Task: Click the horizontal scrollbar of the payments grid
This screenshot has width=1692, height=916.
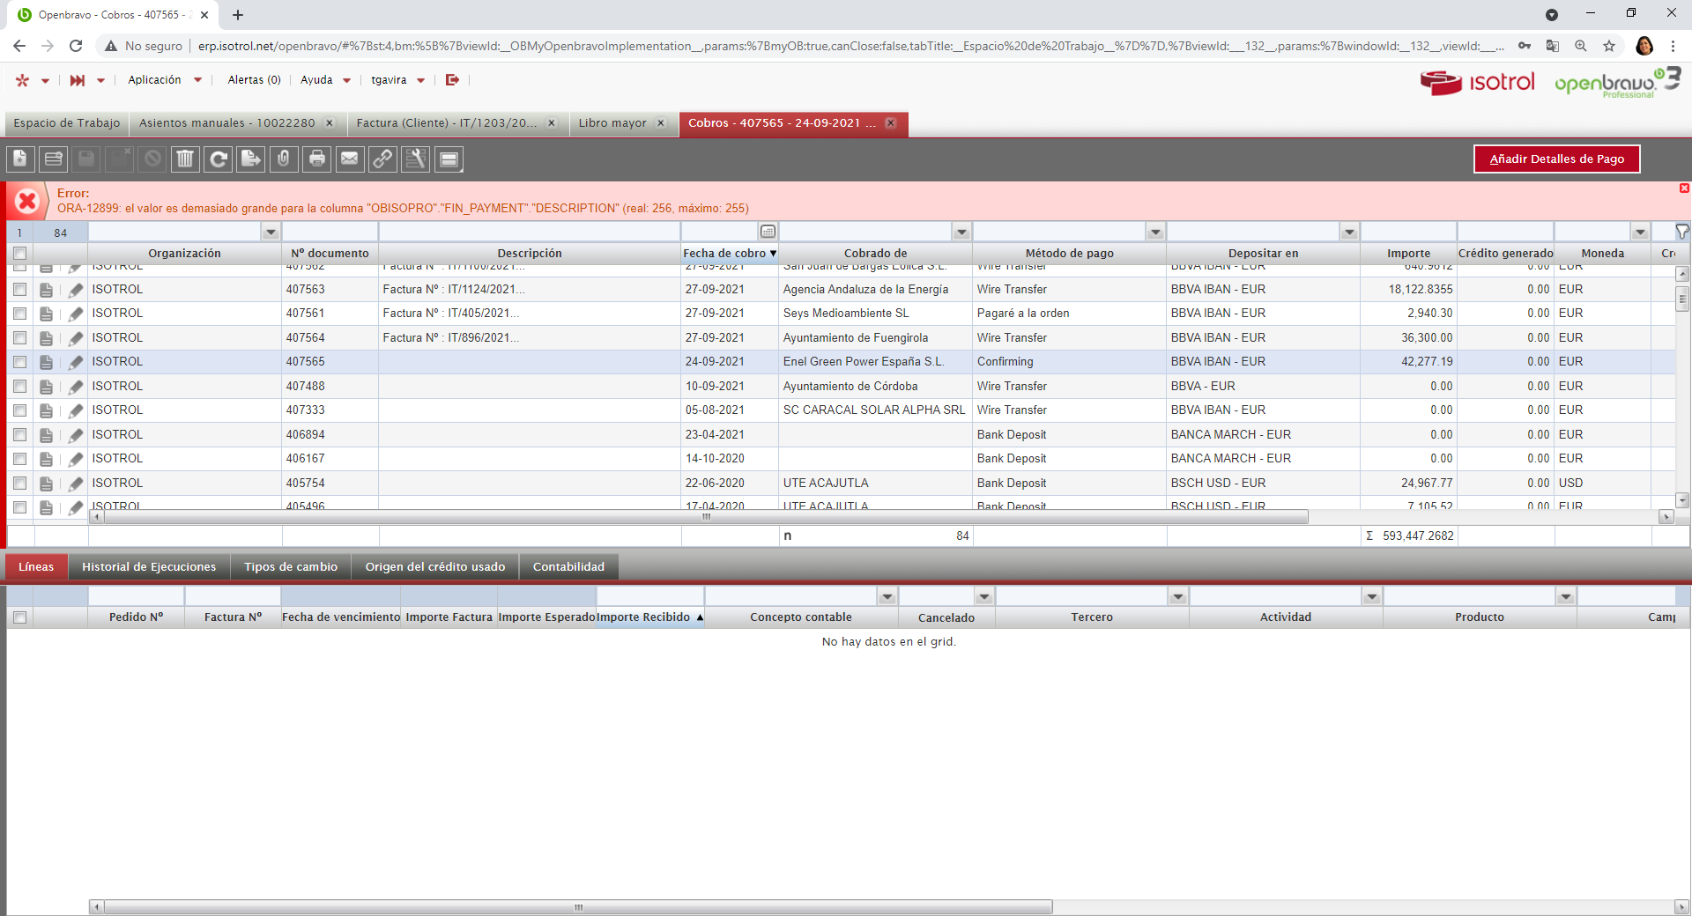Action: [705, 517]
